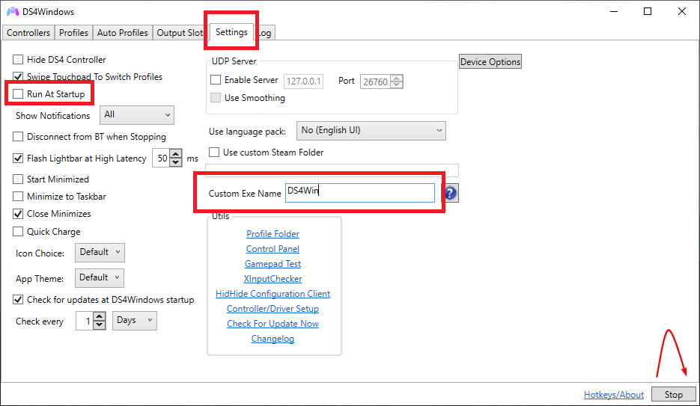700x406 pixels.
Task: Check Enable Server under UDP Server
Action: tap(216, 80)
